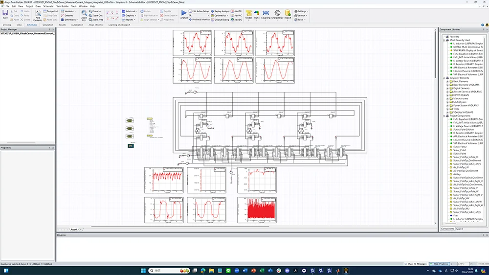Select the Zoom Area tool
The height and width of the screenshot is (275, 489).
96,20
